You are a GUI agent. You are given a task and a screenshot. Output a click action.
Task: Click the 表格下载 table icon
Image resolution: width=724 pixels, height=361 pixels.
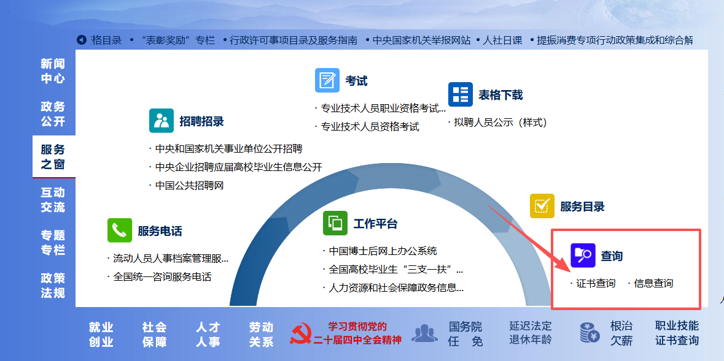point(461,94)
